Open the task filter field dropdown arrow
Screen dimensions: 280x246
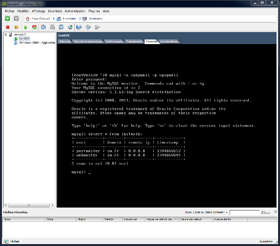point(227,212)
